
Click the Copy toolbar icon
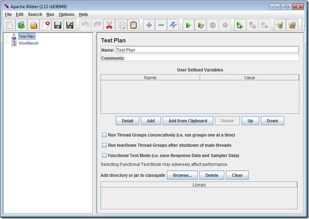point(122,25)
